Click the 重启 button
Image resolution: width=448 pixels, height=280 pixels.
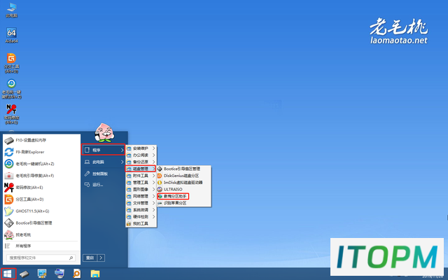[x=90, y=258]
